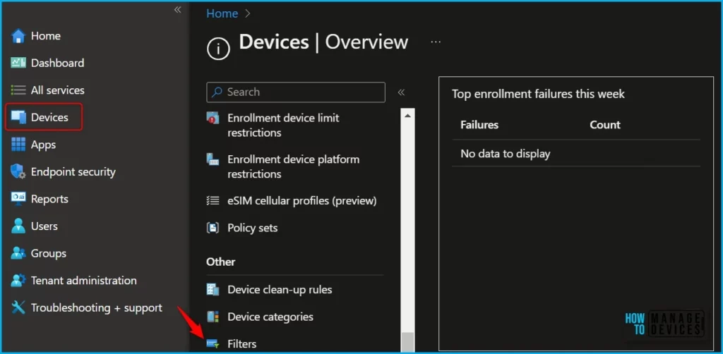Click the Endpoint security shield icon
Screen dimensions: 723x354
coord(18,171)
